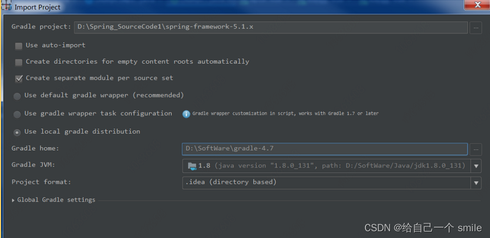This screenshot has height=238, width=490.
Task: Enable the Use auto-import checkbox
Action: pyautogui.click(x=19, y=46)
